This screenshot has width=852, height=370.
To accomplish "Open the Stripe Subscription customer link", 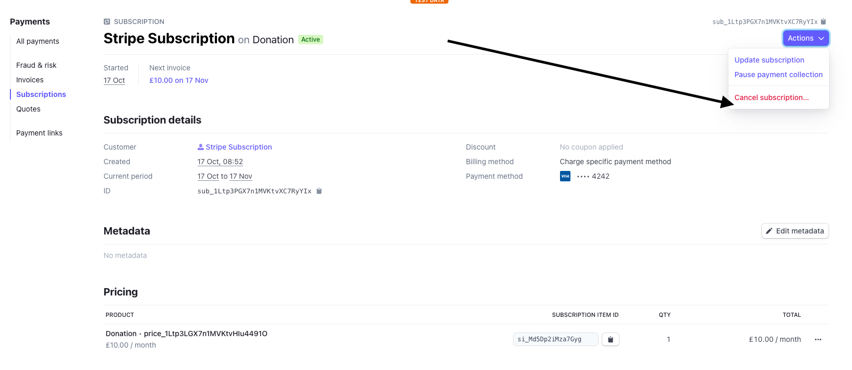I will tap(238, 147).
